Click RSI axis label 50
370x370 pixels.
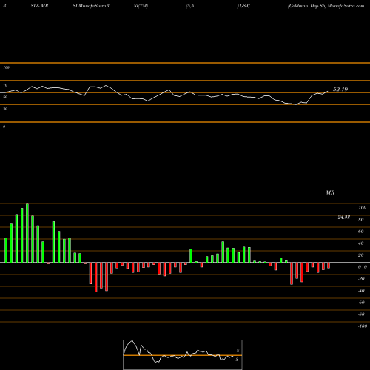click(x=5, y=97)
